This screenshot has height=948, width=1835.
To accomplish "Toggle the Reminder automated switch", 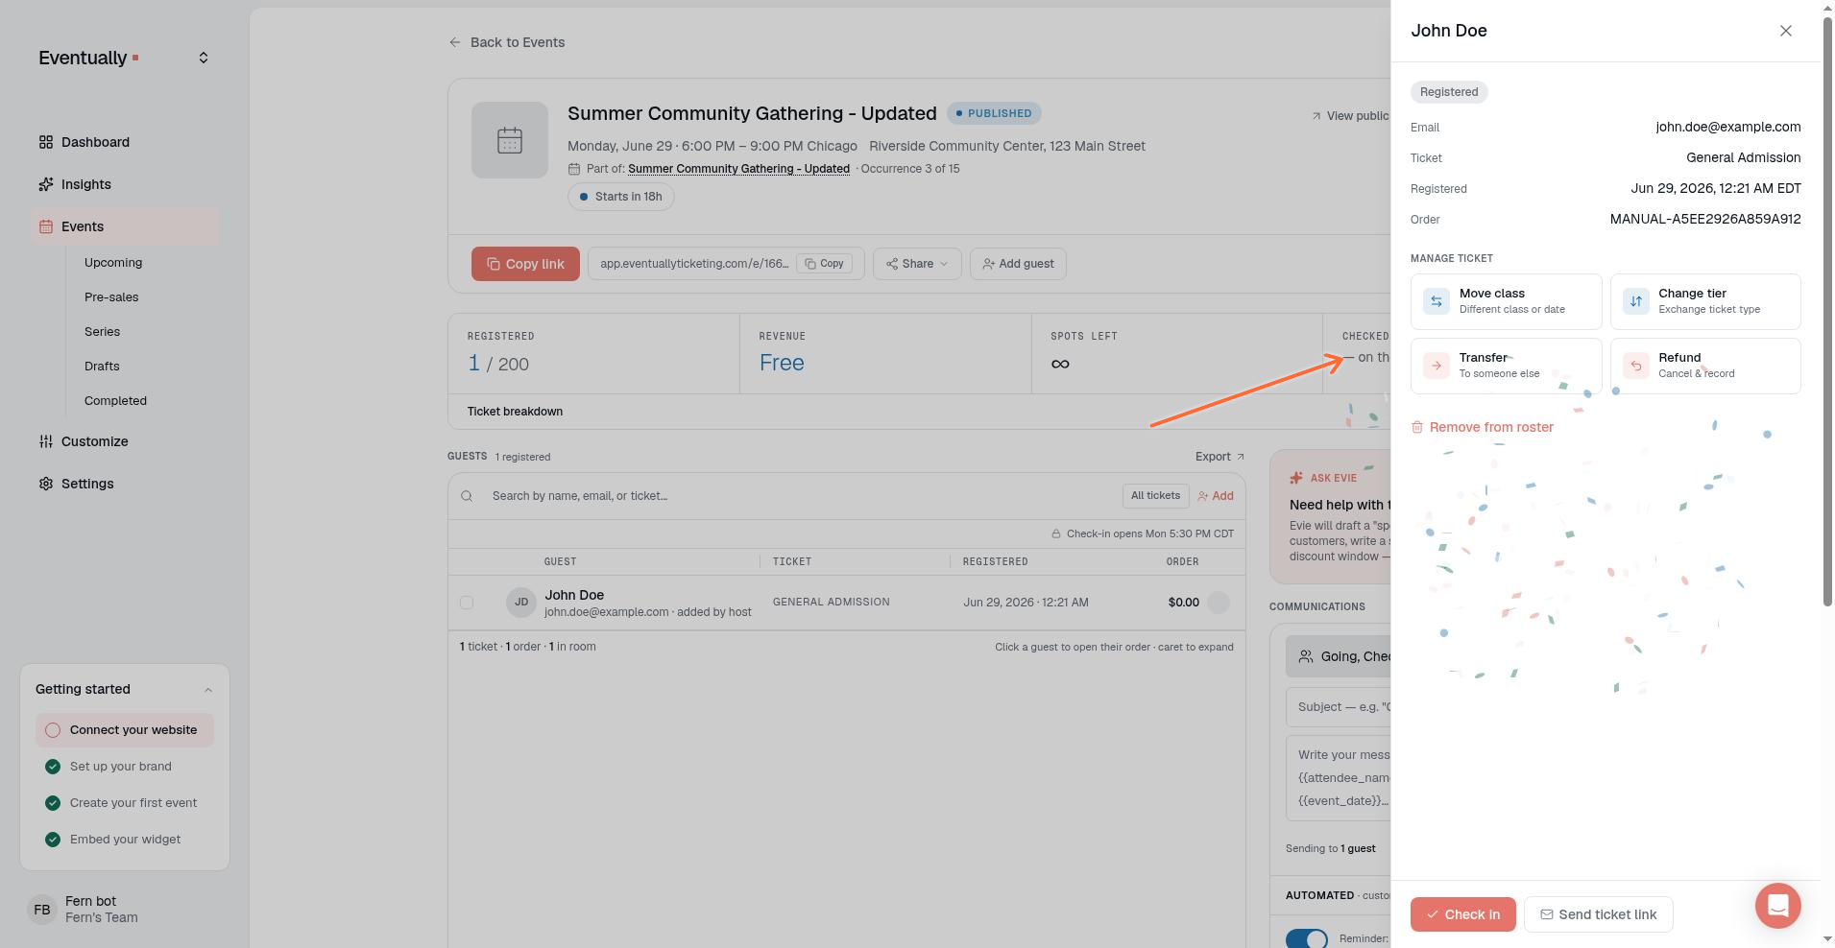I will pos(1307,938).
